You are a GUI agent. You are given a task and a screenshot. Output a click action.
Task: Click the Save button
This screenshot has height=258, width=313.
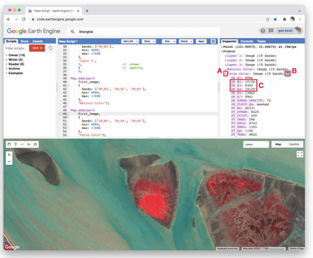[x=147, y=41]
